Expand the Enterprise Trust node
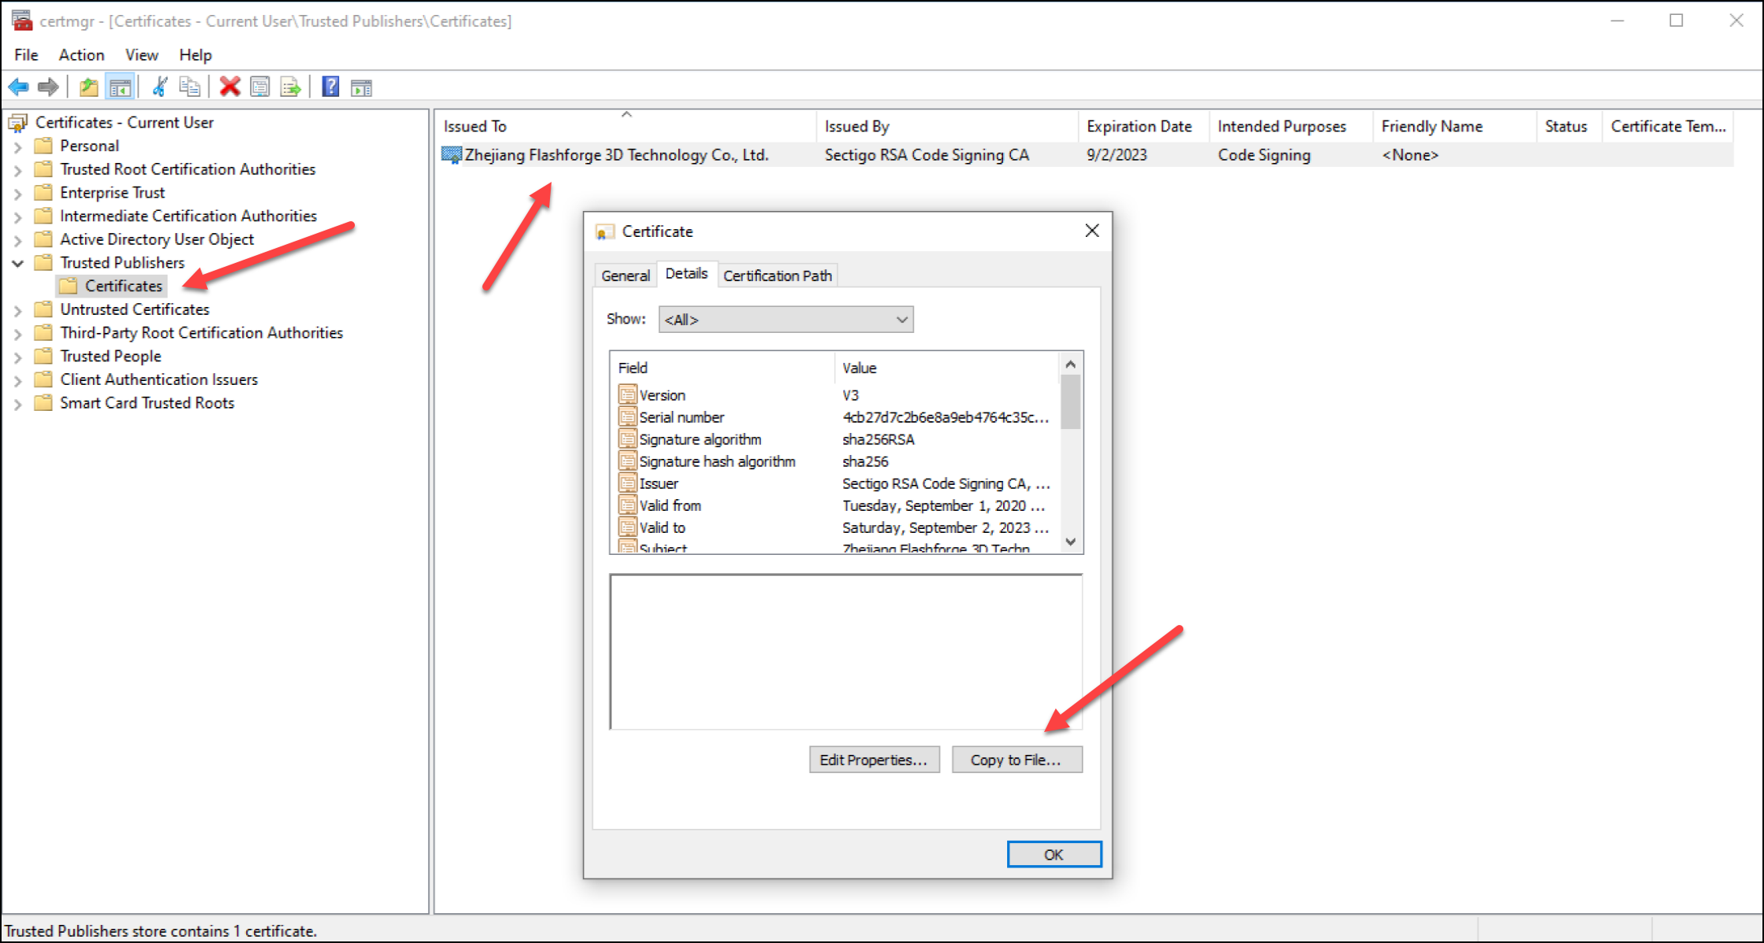The image size is (1764, 943). point(18,193)
